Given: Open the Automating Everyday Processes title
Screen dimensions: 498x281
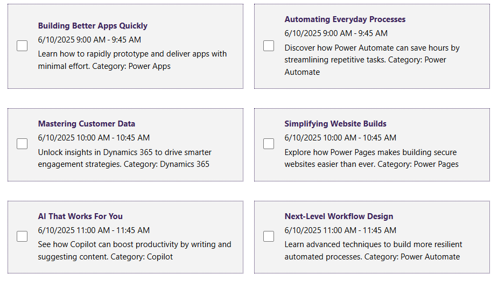Looking at the screenshot, I should [345, 19].
